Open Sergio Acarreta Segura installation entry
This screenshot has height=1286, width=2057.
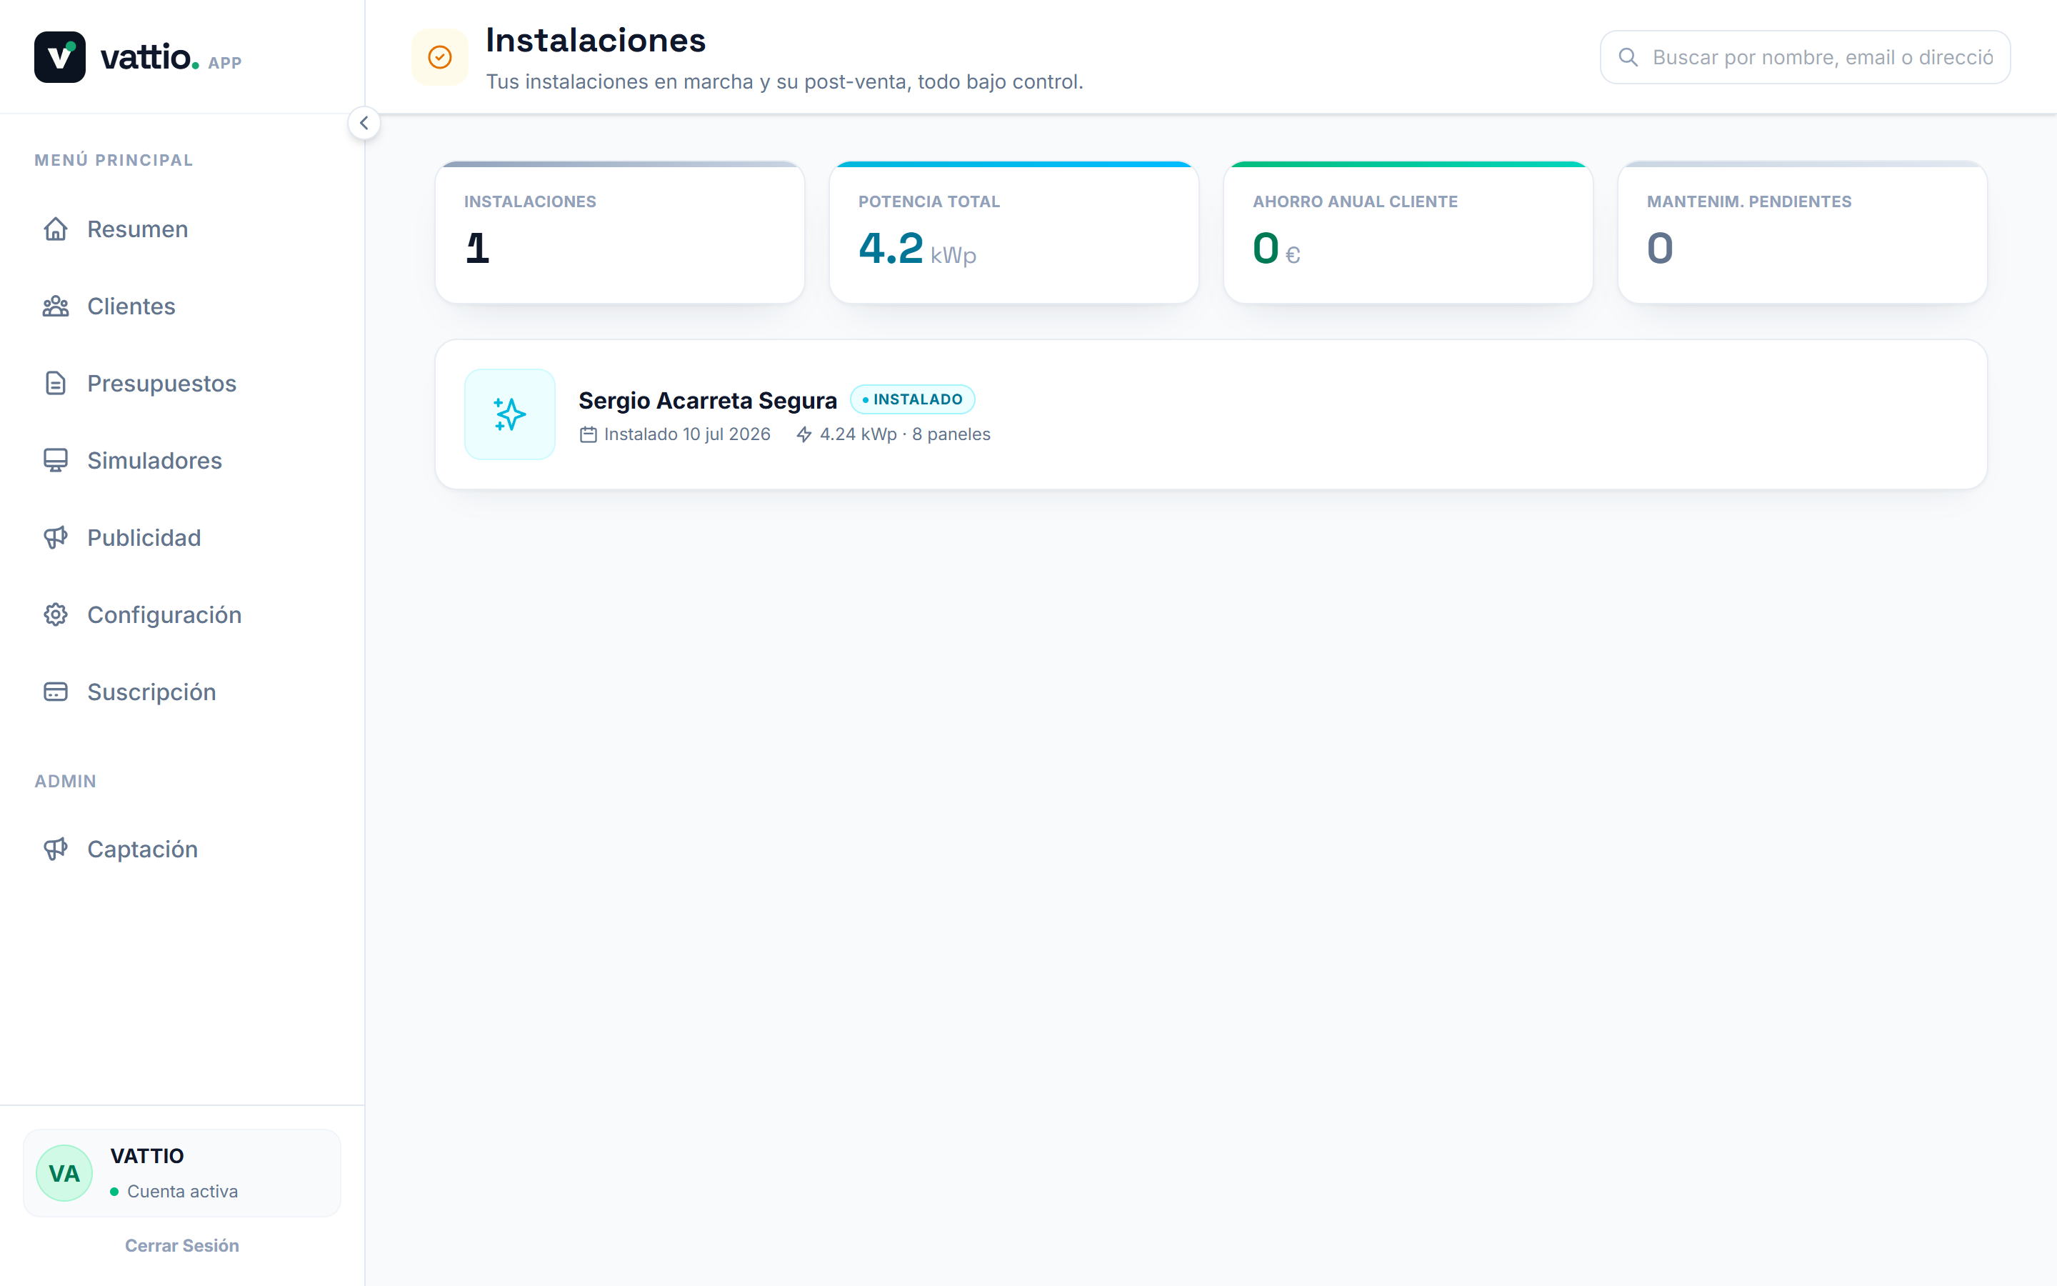(1211, 414)
